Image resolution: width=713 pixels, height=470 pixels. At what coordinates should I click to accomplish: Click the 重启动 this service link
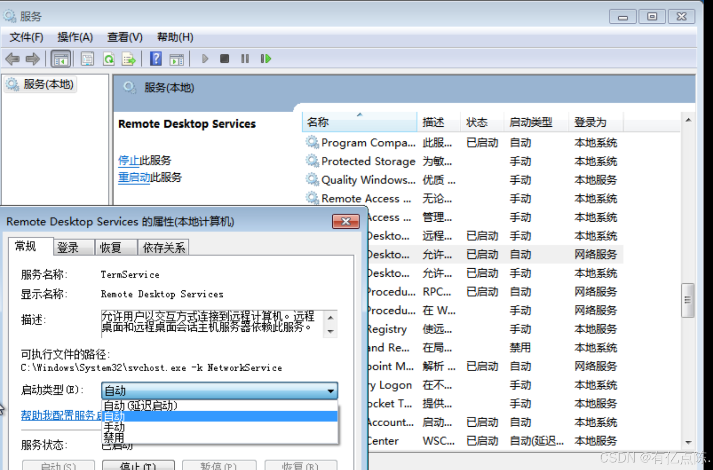click(x=134, y=177)
